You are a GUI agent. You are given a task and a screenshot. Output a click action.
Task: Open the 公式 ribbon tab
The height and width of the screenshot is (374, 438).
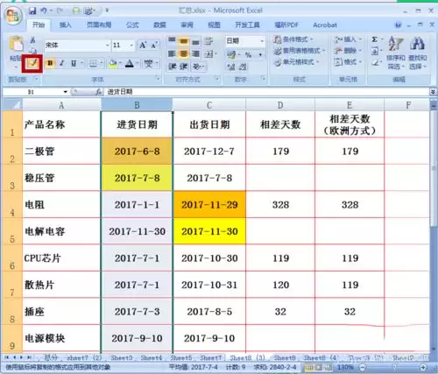[x=132, y=25]
